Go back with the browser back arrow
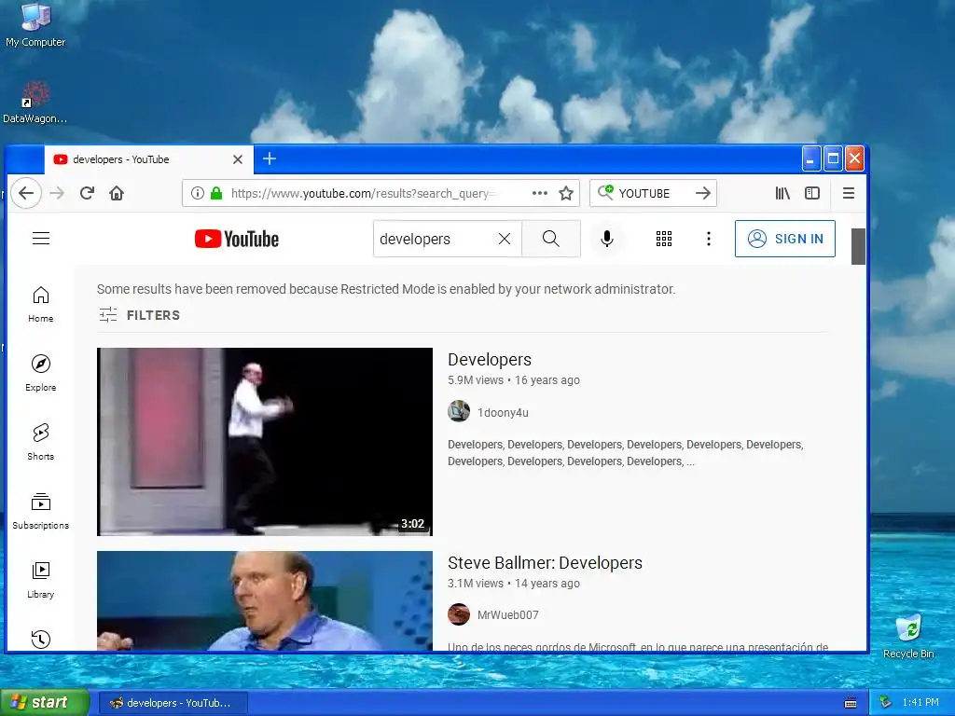 [x=25, y=193]
